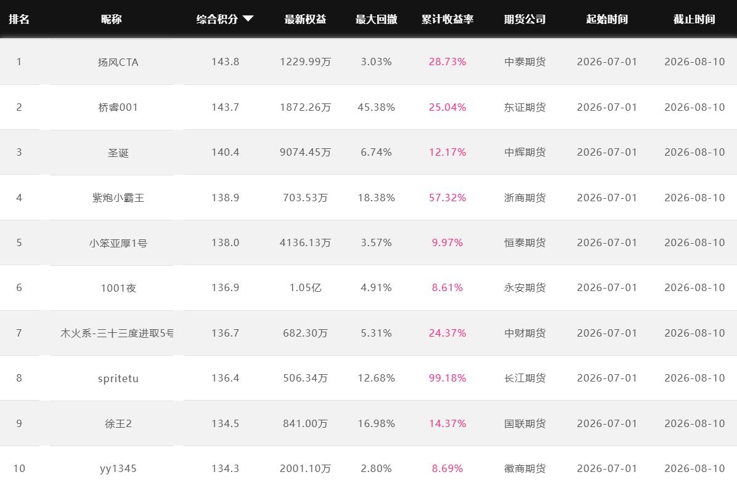Click the 徐王2 nickname

pyautogui.click(x=118, y=424)
